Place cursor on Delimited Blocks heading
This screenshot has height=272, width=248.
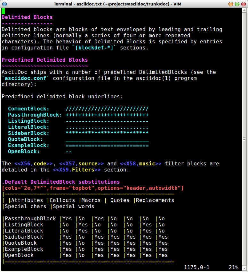27,17
